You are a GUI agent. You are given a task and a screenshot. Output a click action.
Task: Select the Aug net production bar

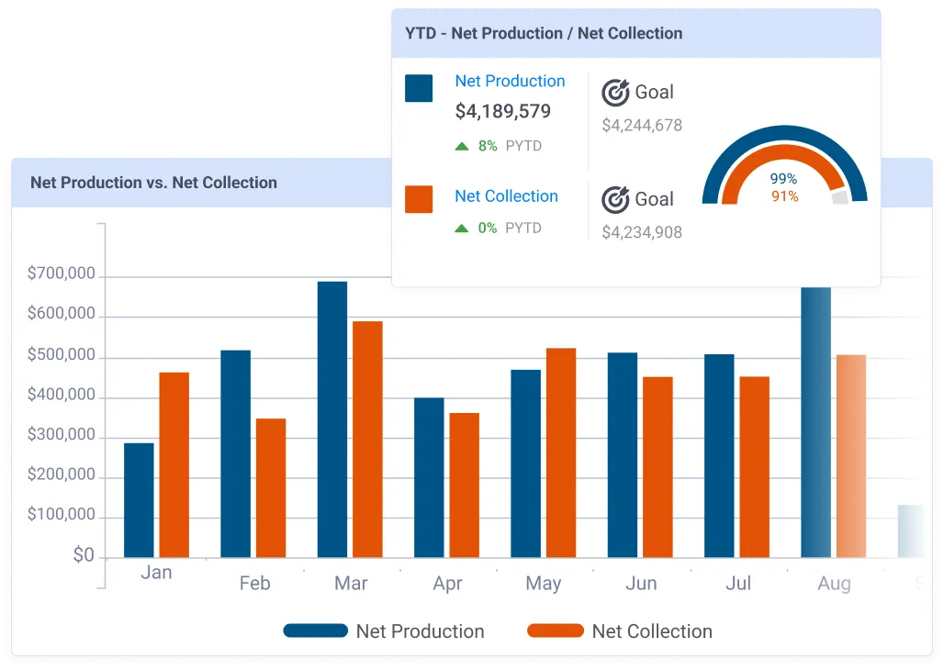(x=815, y=422)
